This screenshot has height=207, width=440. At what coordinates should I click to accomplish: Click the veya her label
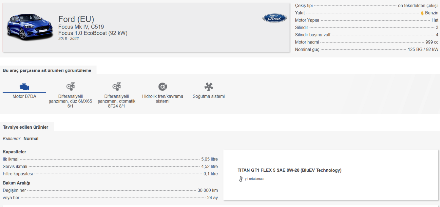coord(11,198)
